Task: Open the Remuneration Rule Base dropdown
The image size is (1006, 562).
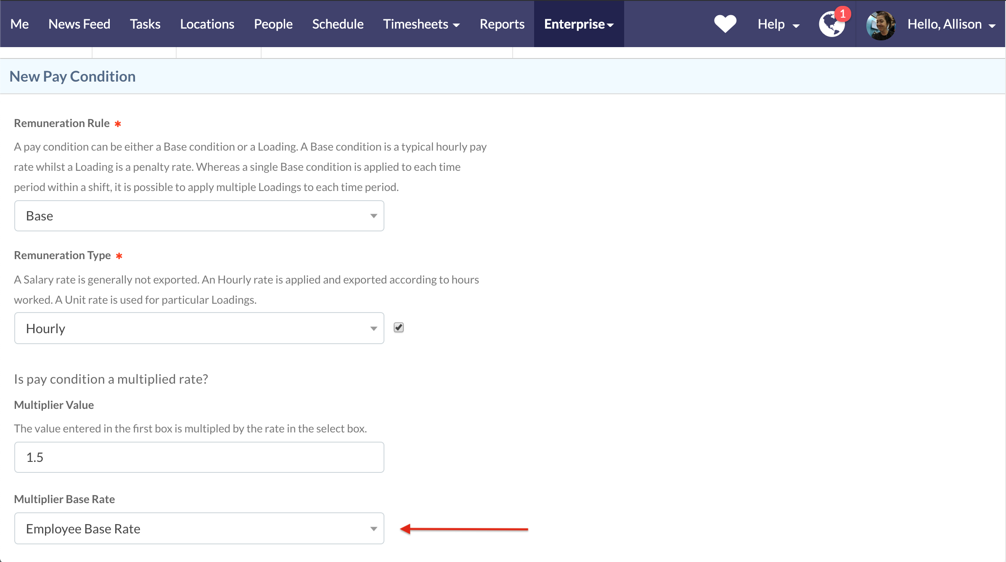Action: (x=199, y=216)
